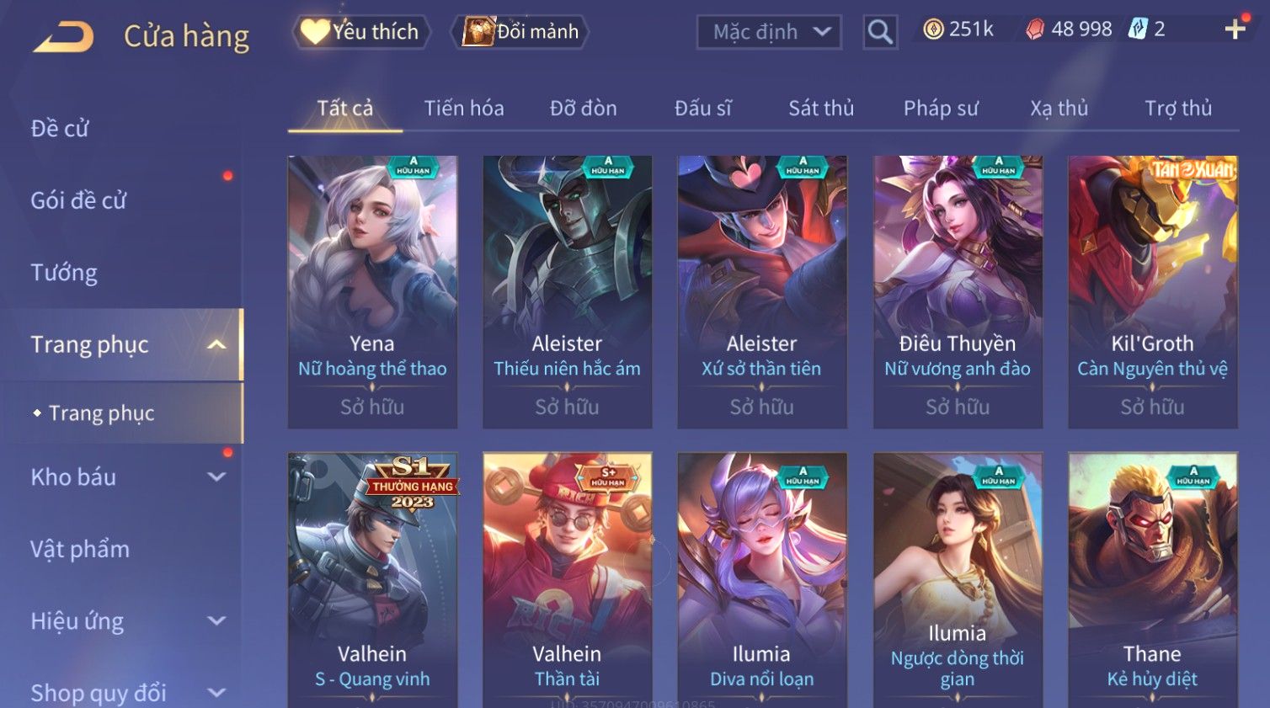1270x708 pixels.
Task: Collapse the Trang phục sidebar section
Action: point(216,344)
